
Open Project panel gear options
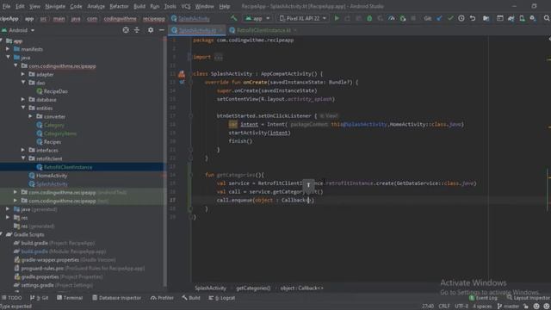coord(151,30)
